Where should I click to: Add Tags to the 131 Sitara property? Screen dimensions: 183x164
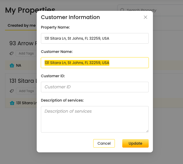click(26, 91)
